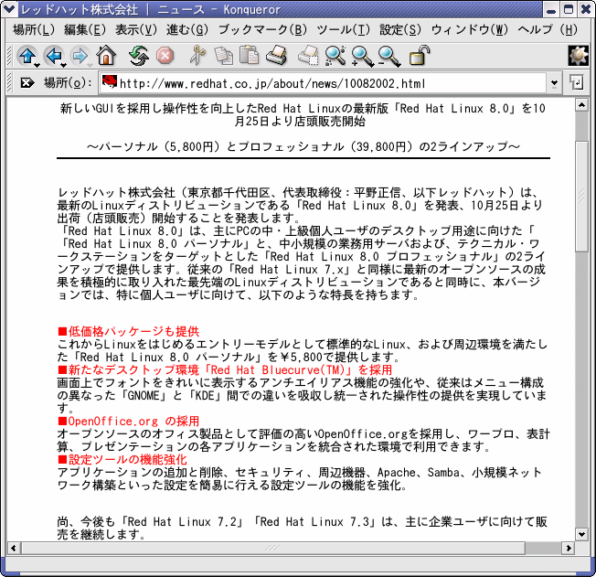This screenshot has width=596, height=577.
Task: Click the vertical scrollbar up arrow
Action: click(582, 104)
